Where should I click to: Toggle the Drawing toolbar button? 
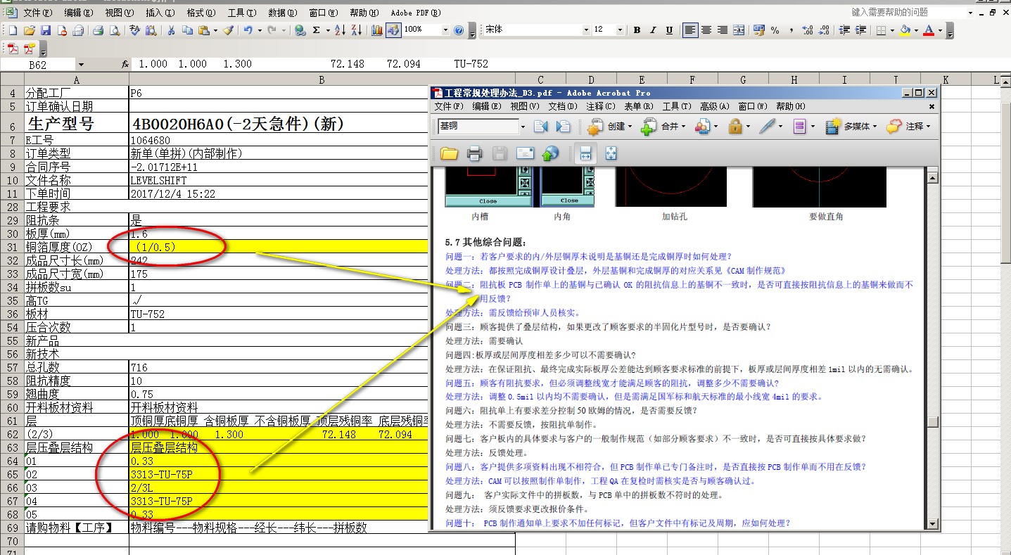point(393,30)
